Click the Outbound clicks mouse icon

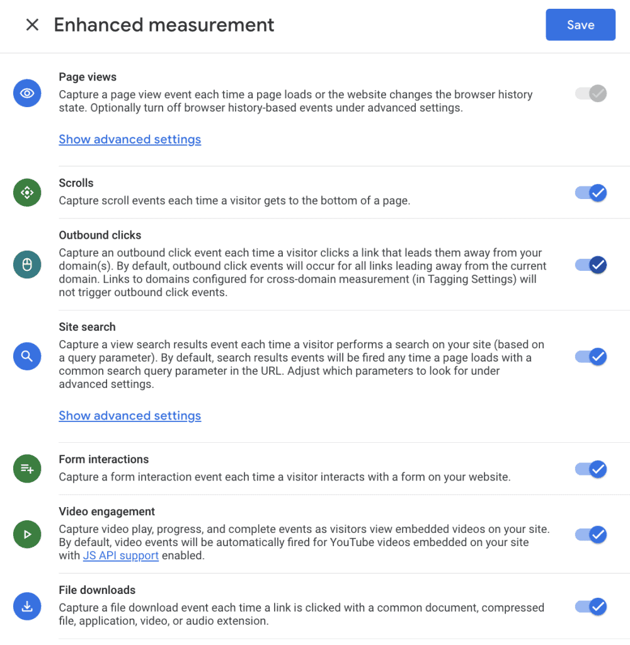coord(27,265)
